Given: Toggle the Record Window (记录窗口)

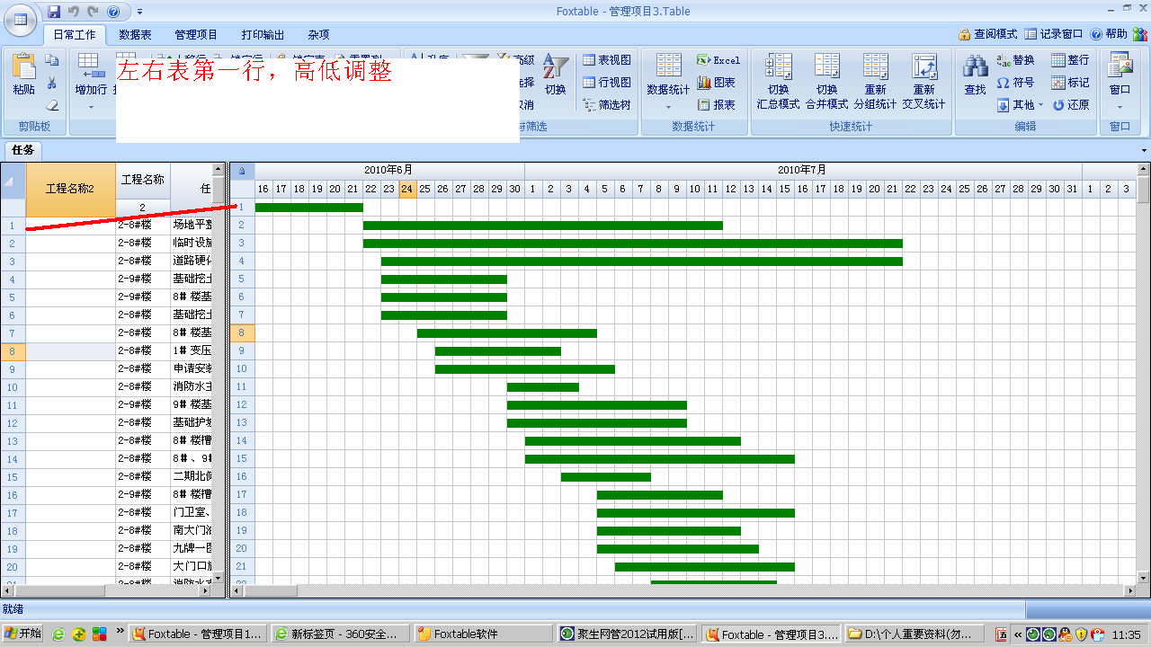Looking at the screenshot, I should (x=1053, y=34).
